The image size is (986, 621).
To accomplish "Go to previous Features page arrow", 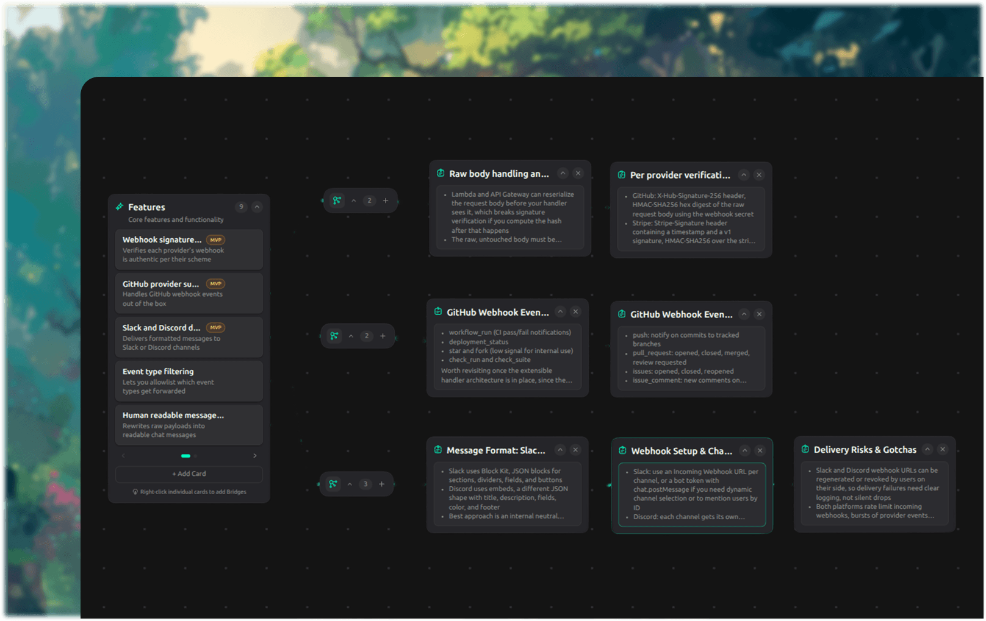I will point(124,456).
